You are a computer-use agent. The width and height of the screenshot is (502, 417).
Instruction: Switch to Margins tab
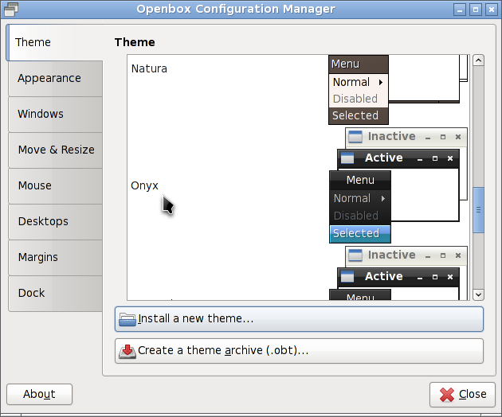(56, 257)
